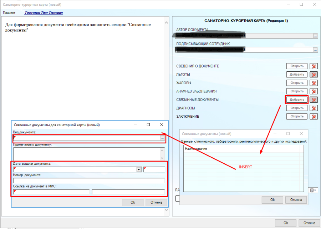Click Отмена in санаторной карты documents dialog
The image size is (321, 229).
pos(157,202)
